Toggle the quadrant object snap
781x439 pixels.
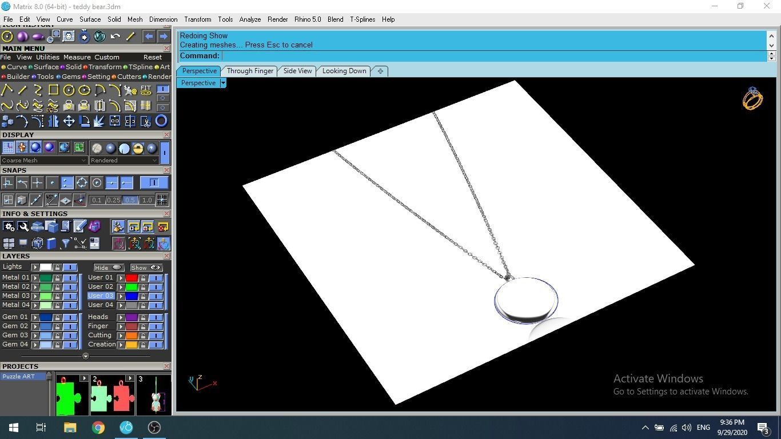[82, 183]
